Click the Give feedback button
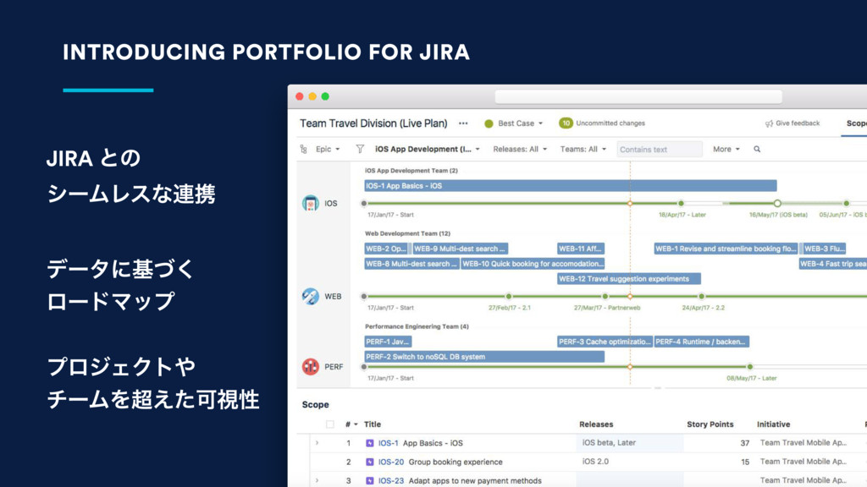The image size is (867, 487). tap(792, 123)
